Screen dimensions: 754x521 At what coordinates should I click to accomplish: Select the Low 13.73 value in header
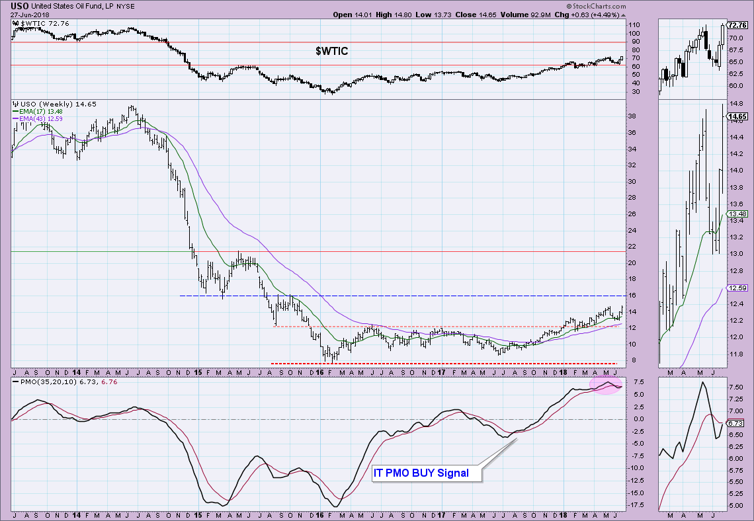[433, 15]
